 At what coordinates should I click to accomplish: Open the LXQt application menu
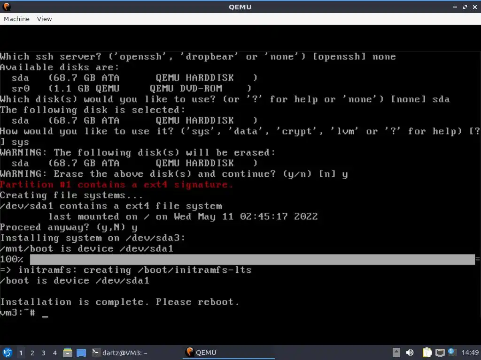point(7,352)
